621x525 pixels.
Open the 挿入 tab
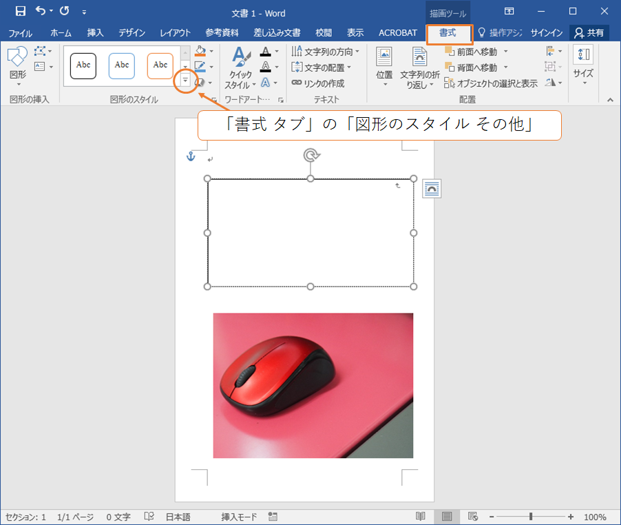[x=95, y=33]
